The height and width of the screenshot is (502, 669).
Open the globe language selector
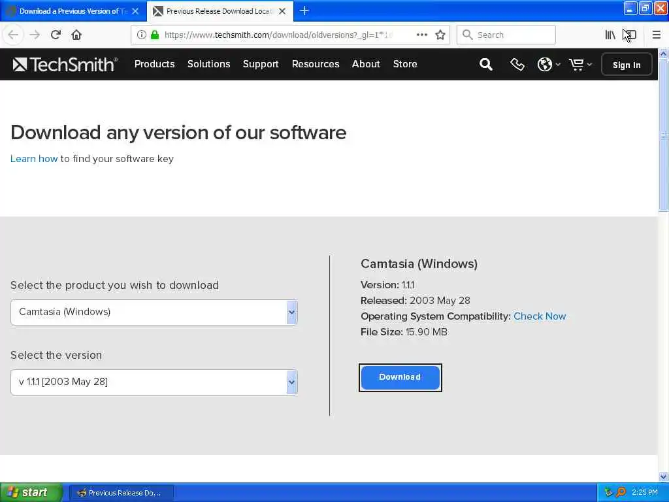point(549,65)
